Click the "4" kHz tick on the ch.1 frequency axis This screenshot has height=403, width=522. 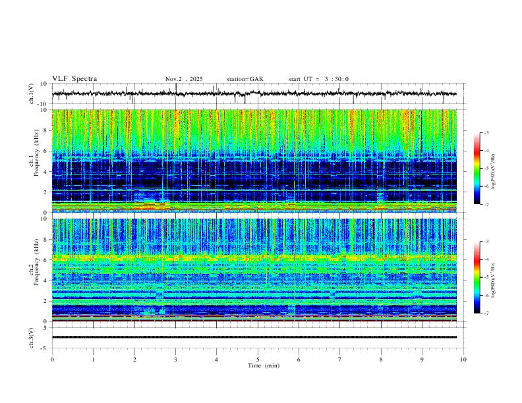[45, 172]
